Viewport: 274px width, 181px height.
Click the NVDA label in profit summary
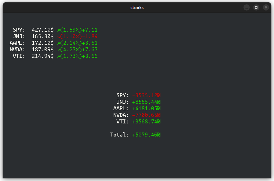[121, 115]
